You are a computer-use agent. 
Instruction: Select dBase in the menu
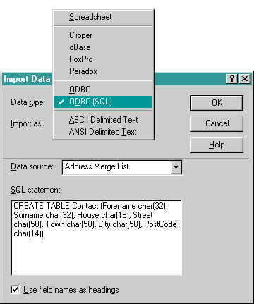tap(103, 47)
